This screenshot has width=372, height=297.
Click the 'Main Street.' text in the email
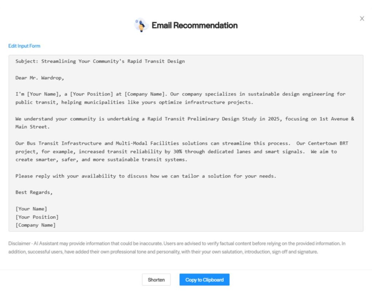pyautogui.click(x=31, y=127)
